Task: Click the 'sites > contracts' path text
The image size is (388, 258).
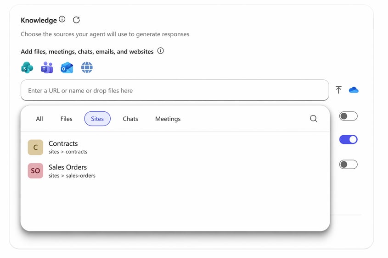Action: click(68, 152)
